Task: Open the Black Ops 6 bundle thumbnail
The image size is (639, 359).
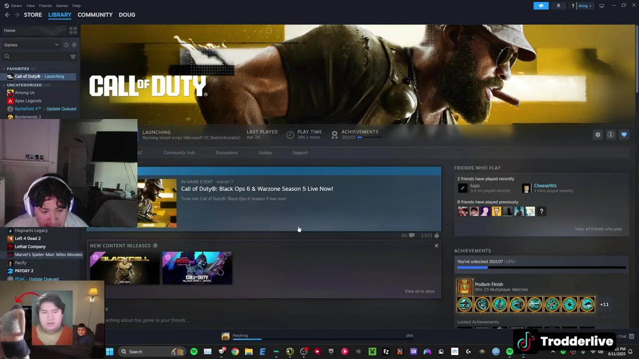Action: point(197,268)
